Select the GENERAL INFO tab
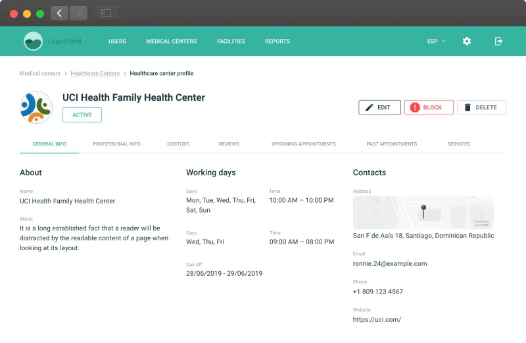The width and height of the screenshot is (526, 343). (x=49, y=144)
